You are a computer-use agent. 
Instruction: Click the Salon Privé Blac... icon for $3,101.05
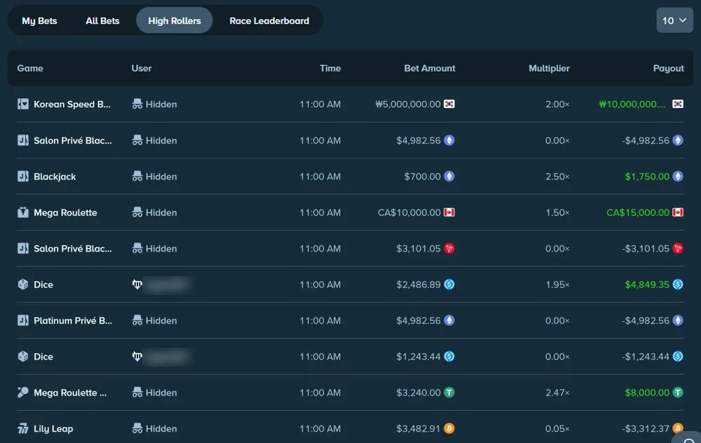point(23,249)
